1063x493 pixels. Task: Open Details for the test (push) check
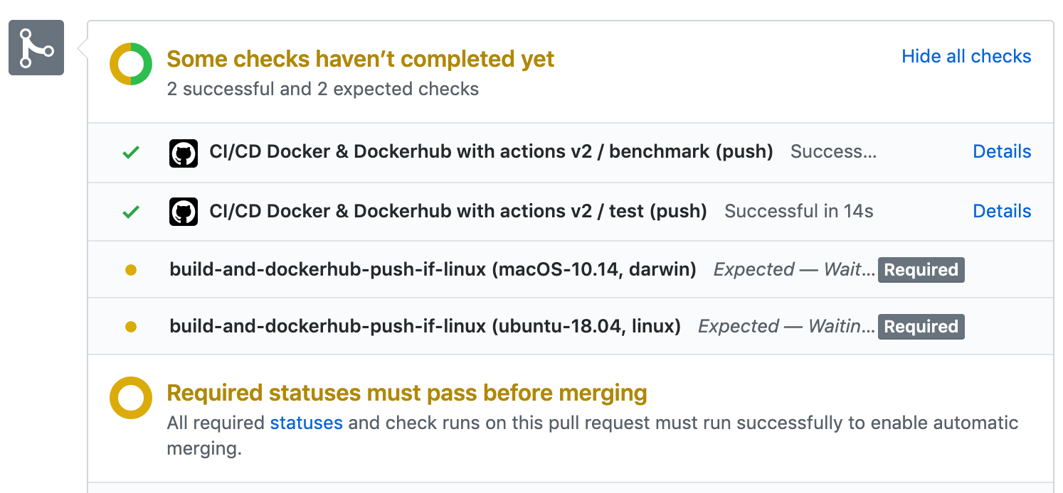click(x=1002, y=212)
